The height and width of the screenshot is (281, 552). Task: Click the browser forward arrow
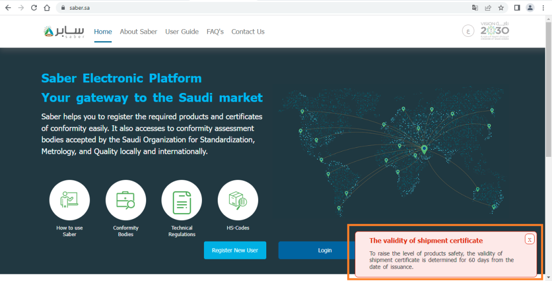coord(21,8)
